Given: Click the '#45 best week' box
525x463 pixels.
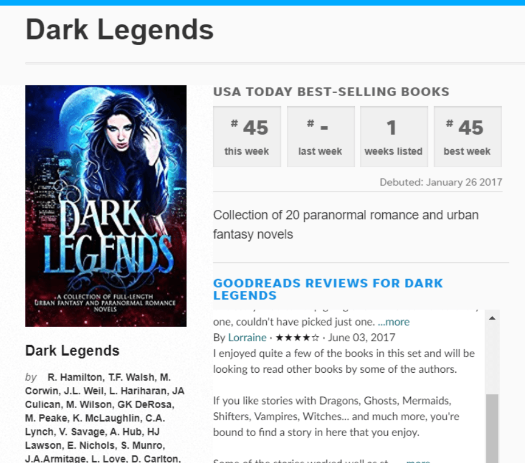Looking at the screenshot, I should point(468,137).
